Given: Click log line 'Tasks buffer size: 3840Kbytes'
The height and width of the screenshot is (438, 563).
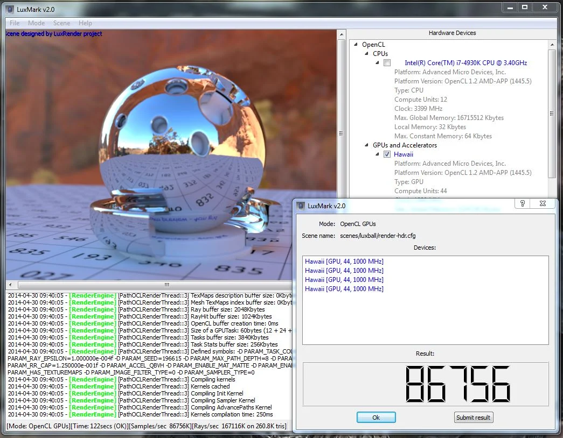Looking at the screenshot, I should tap(138, 337).
